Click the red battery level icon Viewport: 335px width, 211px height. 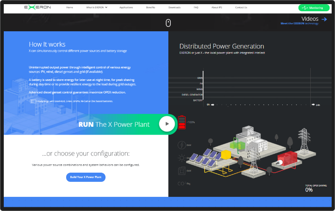(182, 122)
